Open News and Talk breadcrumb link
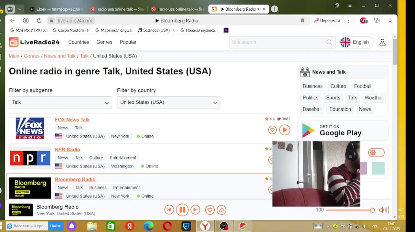Viewport: 415px width, 232px height. tap(60, 56)
